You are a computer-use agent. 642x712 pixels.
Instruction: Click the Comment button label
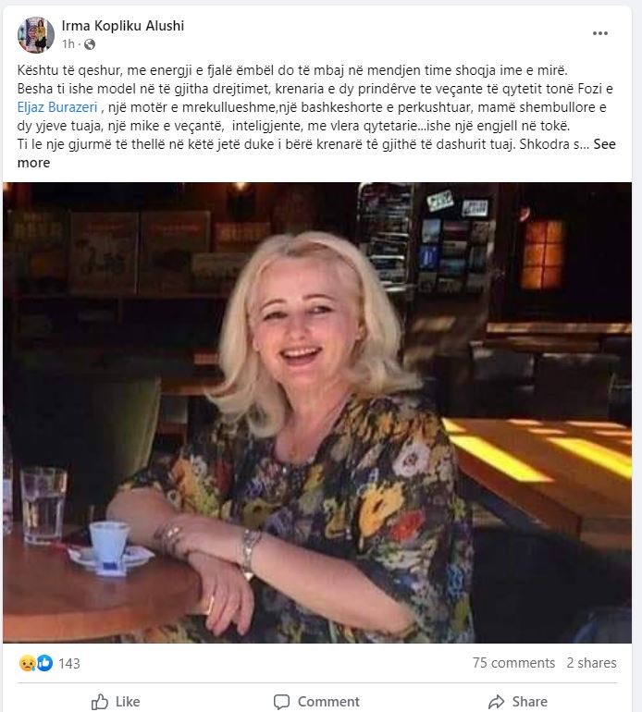pyautogui.click(x=328, y=702)
